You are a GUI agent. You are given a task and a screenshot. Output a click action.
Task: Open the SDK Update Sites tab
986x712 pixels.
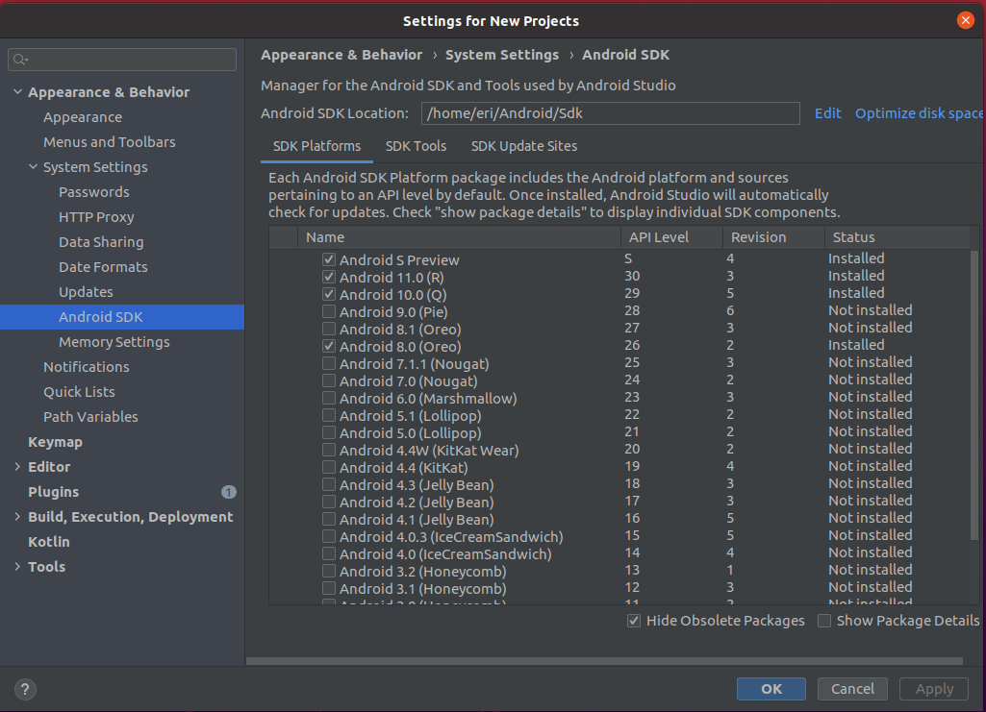pyautogui.click(x=523, y=146)
